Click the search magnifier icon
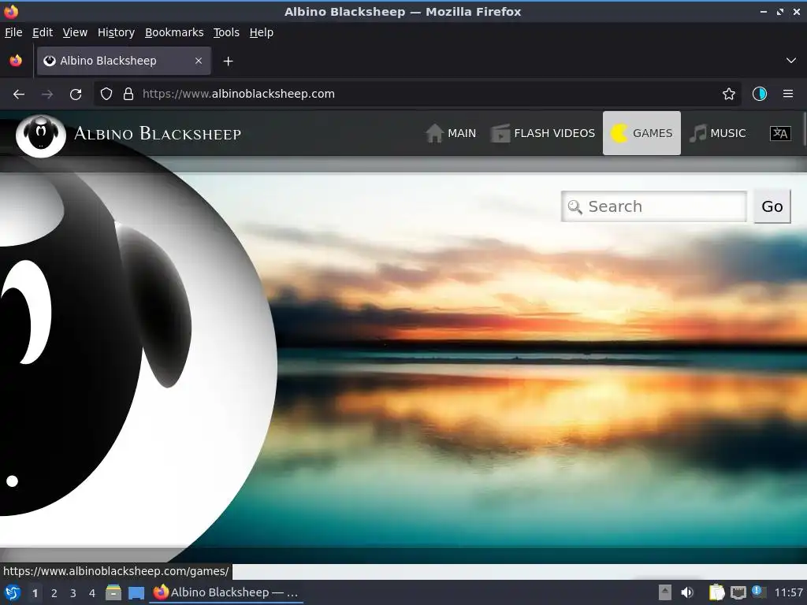The height and width of the screenshot is (605, 807). coord(575,207)
